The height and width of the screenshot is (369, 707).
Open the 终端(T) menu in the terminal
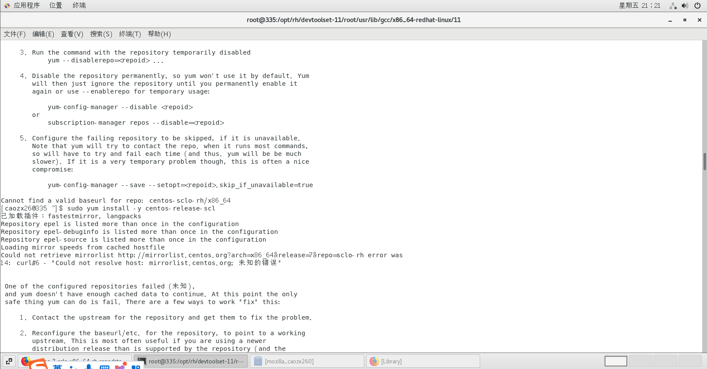point(130,34)
